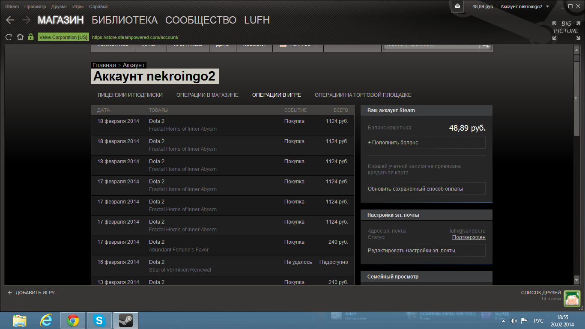Click the ДАТА column header
This screenshot has height=329, width=585.
[104, 111]
